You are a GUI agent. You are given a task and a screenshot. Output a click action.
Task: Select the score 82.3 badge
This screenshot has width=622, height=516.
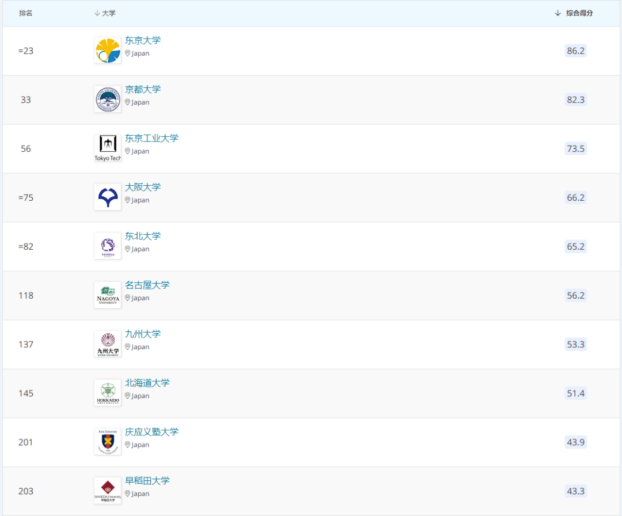click(575, 100)
